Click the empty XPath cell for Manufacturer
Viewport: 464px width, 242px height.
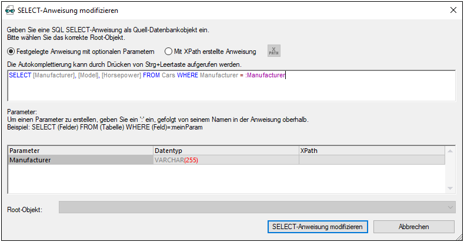click(371, 159)
